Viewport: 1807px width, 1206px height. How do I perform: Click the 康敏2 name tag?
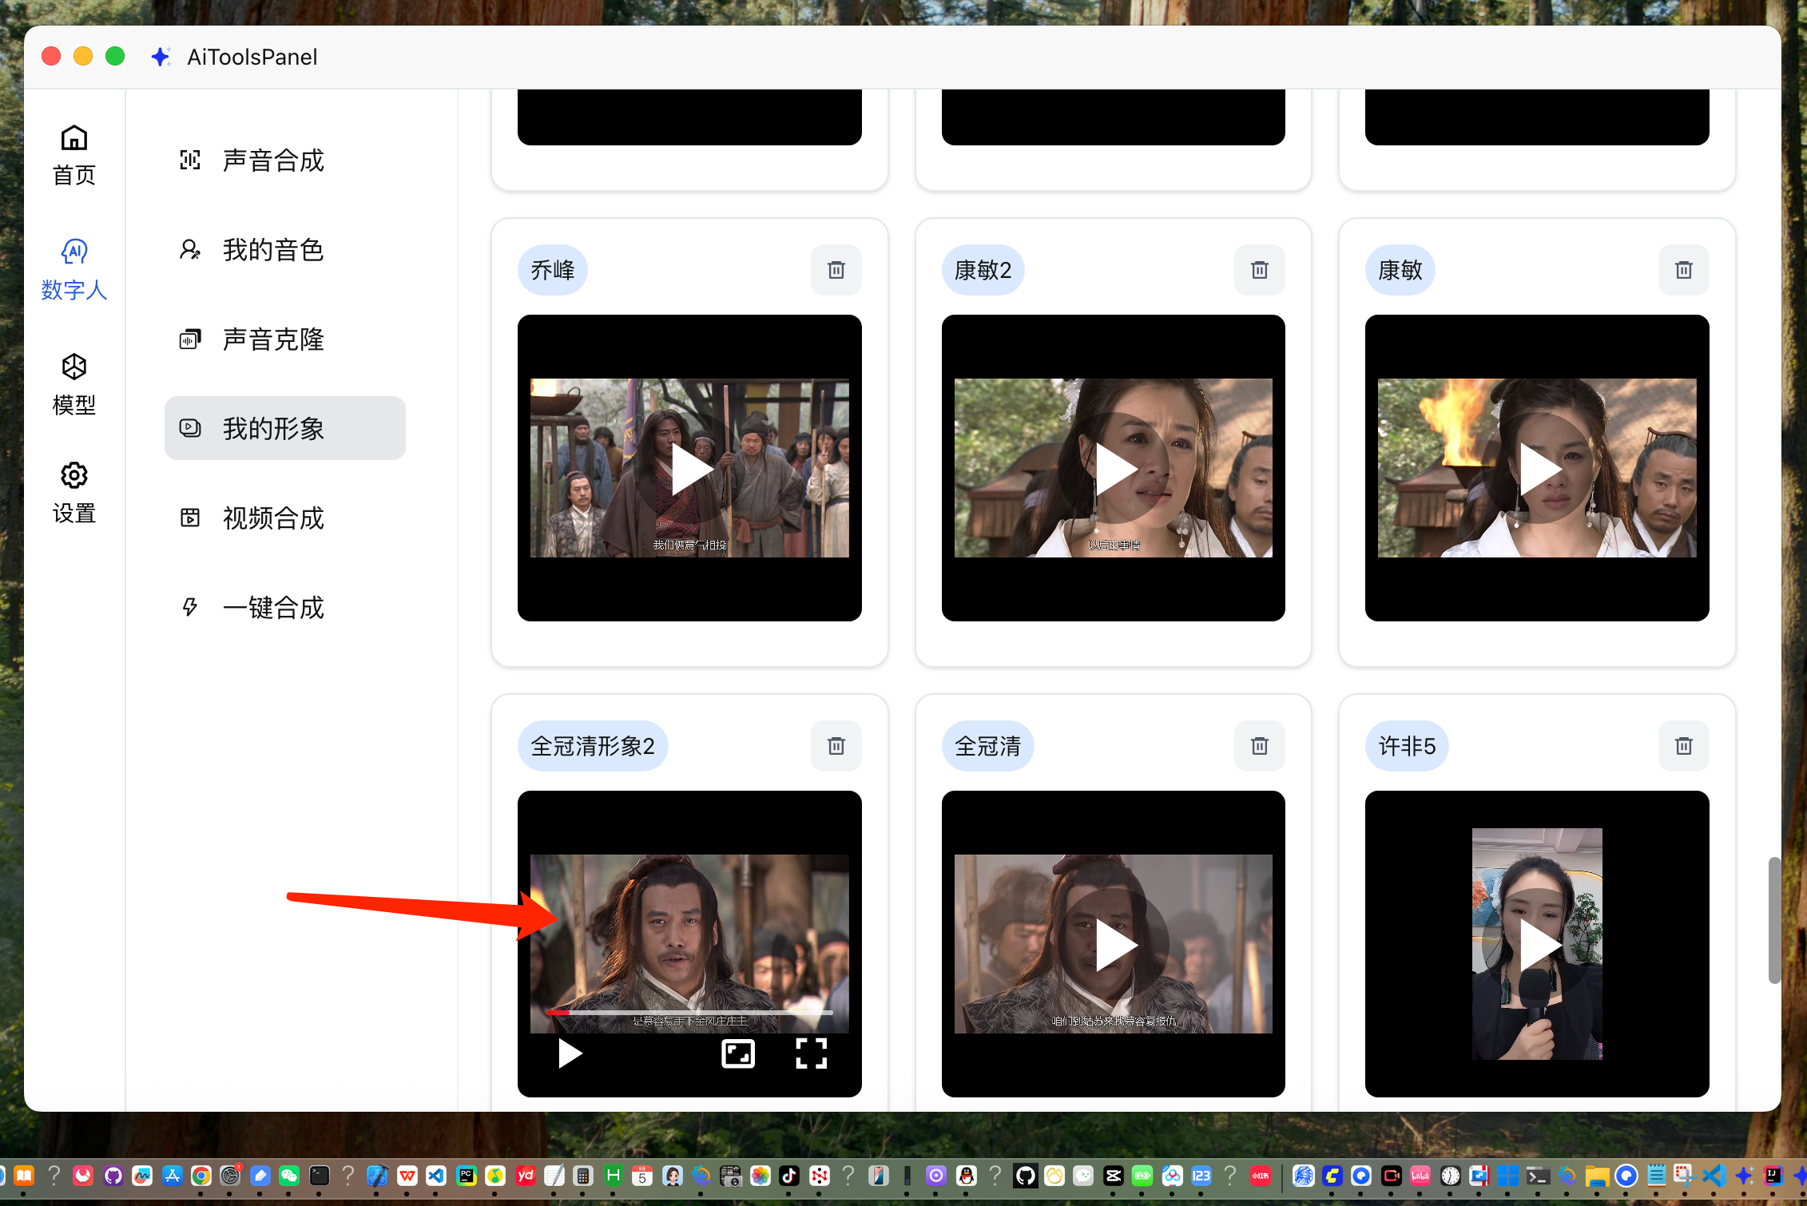pos(983,270)
